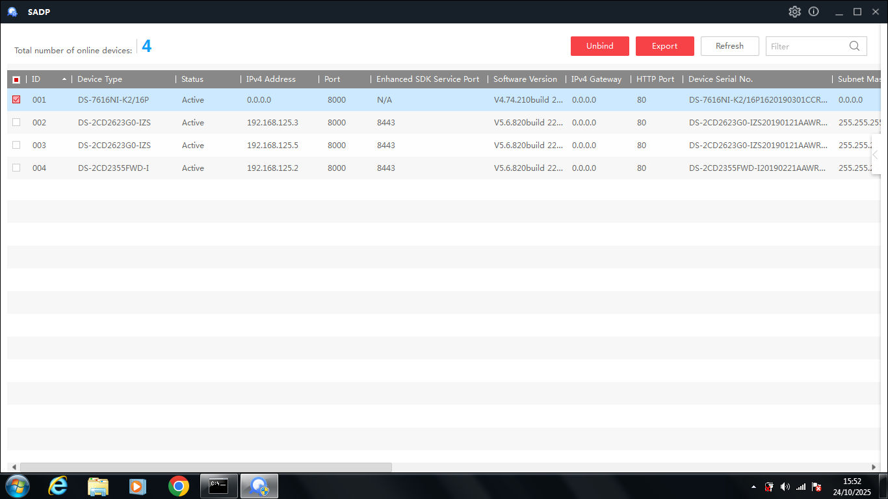Viewport: 888px width, 499px height.
Task: Open Internet Explorer from the taskbar
Action: (58, 486)
